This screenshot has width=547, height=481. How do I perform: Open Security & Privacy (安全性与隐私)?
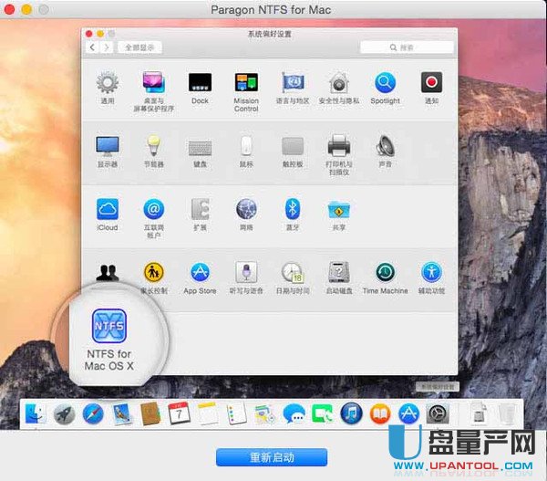pyautogui.click(x=338, y=83)
